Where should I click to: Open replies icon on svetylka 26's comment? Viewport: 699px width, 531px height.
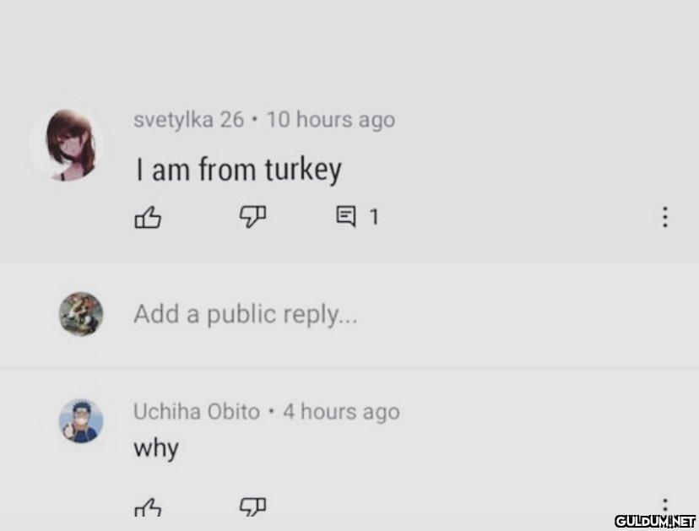(x=346, y=218)
